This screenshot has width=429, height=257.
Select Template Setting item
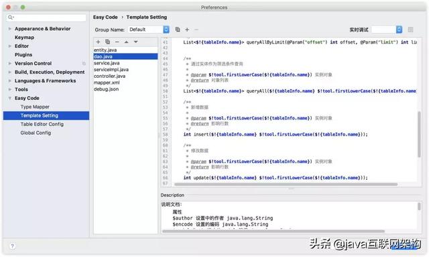tap(46, 115)
